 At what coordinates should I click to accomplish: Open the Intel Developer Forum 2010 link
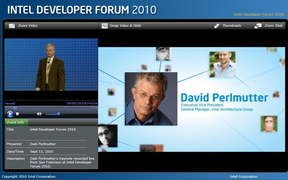pos(259,14)
